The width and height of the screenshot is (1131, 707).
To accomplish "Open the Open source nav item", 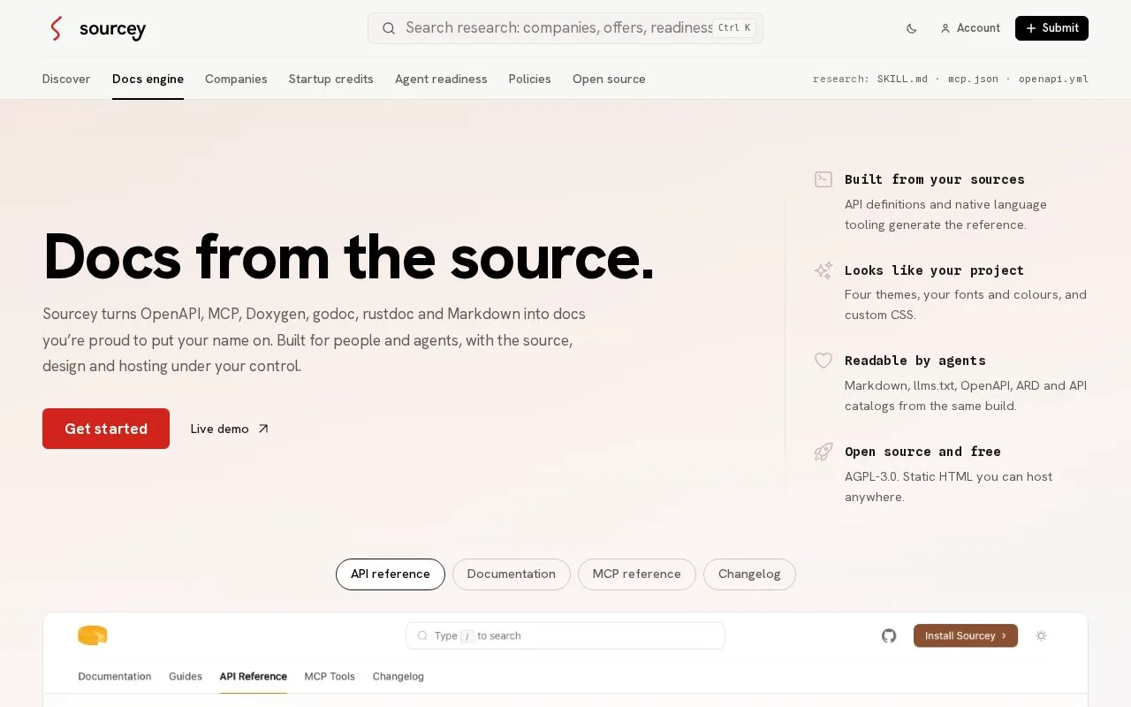I will pos(609,79).
